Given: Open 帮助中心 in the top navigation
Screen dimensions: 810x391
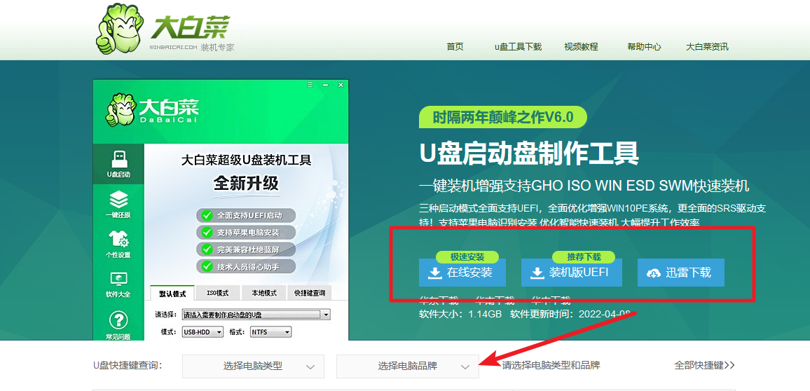Looking at the screenshot, I should point(644,46).
